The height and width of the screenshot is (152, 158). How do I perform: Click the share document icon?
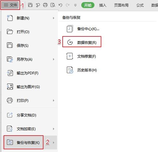(x=10, y=115)
